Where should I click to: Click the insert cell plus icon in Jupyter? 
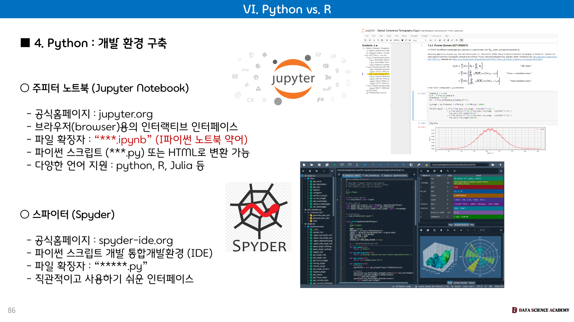point(370,40)
